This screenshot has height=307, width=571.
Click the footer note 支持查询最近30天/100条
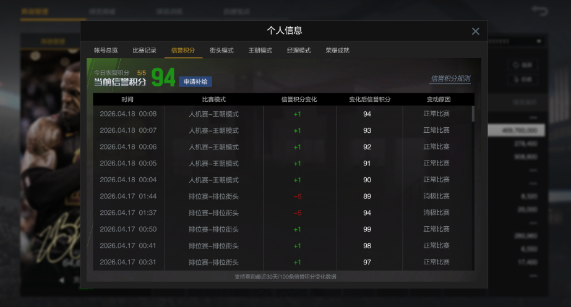coord(285,277)
